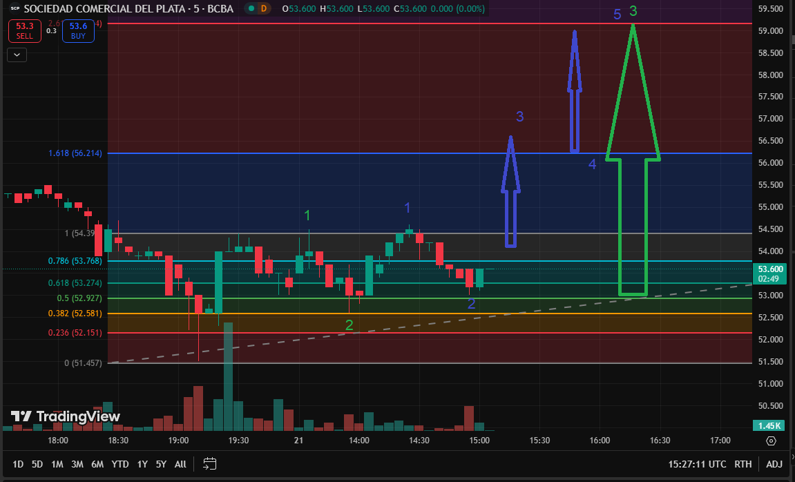Open the 15:27:11 UTC timezone menu
The image size is (795, 482).
(x=697, y=464)
